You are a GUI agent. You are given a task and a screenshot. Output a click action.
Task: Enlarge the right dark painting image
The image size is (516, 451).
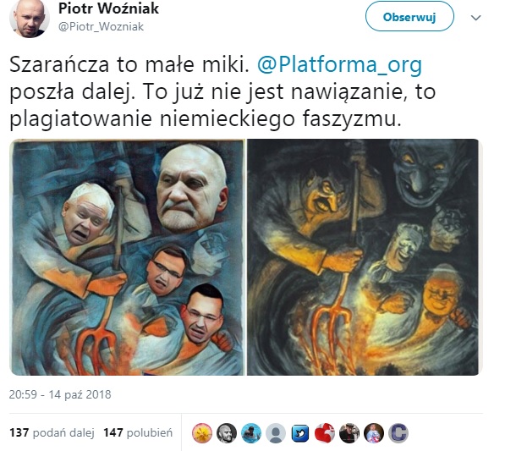[365, 257]
